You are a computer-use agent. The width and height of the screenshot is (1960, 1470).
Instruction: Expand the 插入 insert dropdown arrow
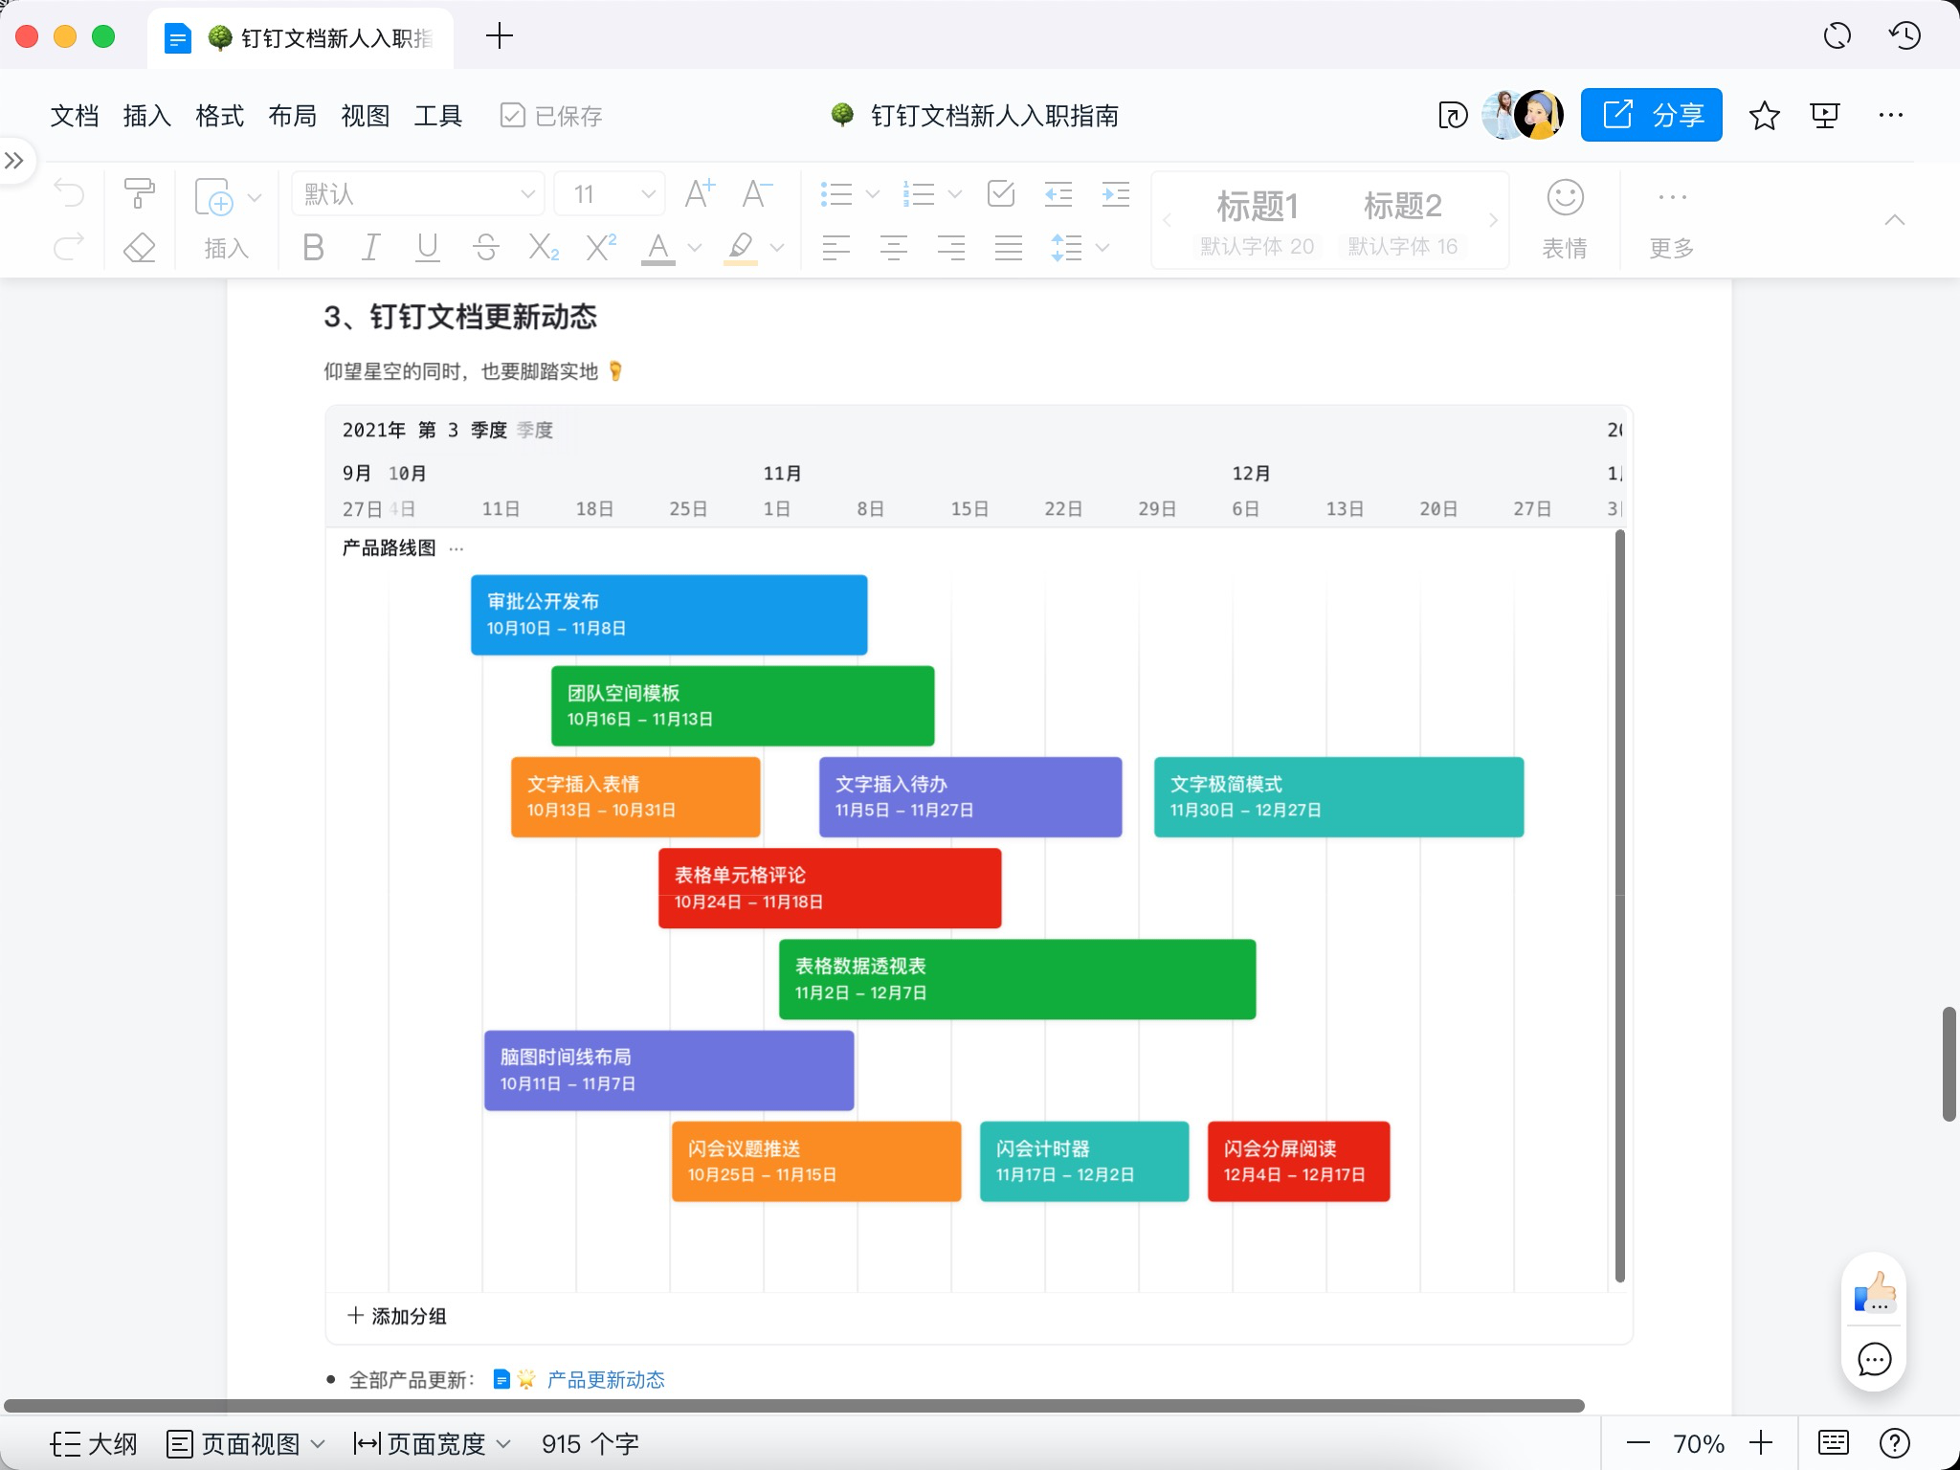point(255,197)
